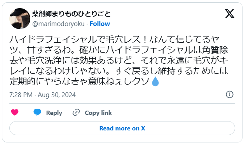Click the Aug 30, 2024 date text
The height and width of the screenshot is (144, 246).
pos(57,95)
